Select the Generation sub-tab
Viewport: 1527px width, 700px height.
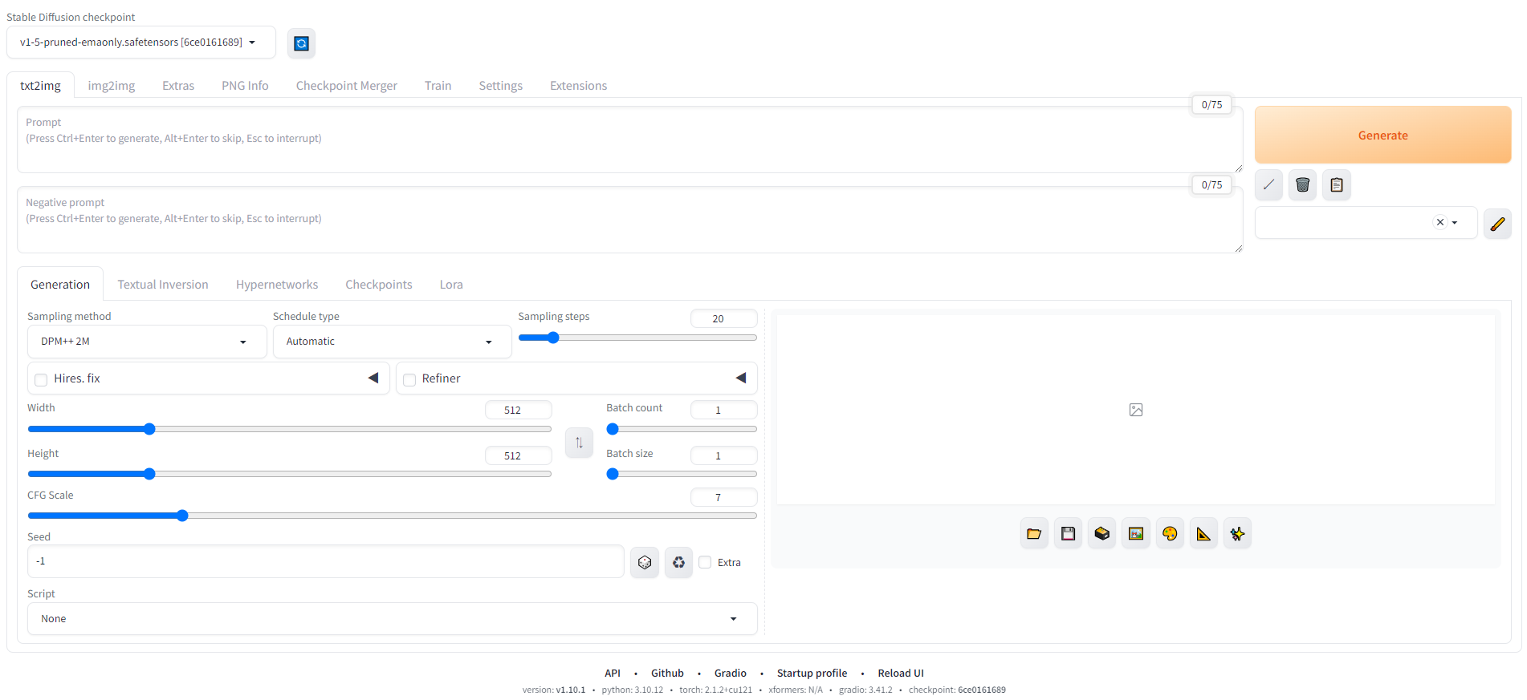pyautogui.click(x=60, y=285)
